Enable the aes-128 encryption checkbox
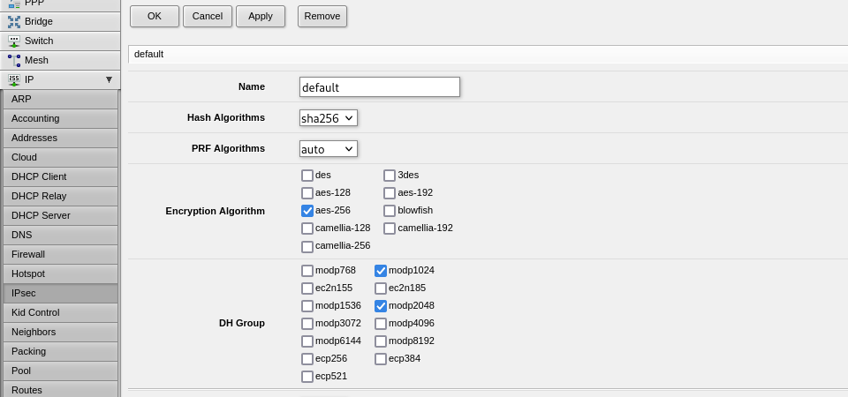The height and width of the screenshot is (397, 848). click(307, 193)
